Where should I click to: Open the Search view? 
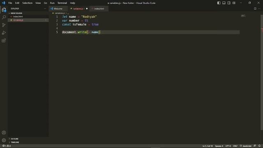pos(4,17)
